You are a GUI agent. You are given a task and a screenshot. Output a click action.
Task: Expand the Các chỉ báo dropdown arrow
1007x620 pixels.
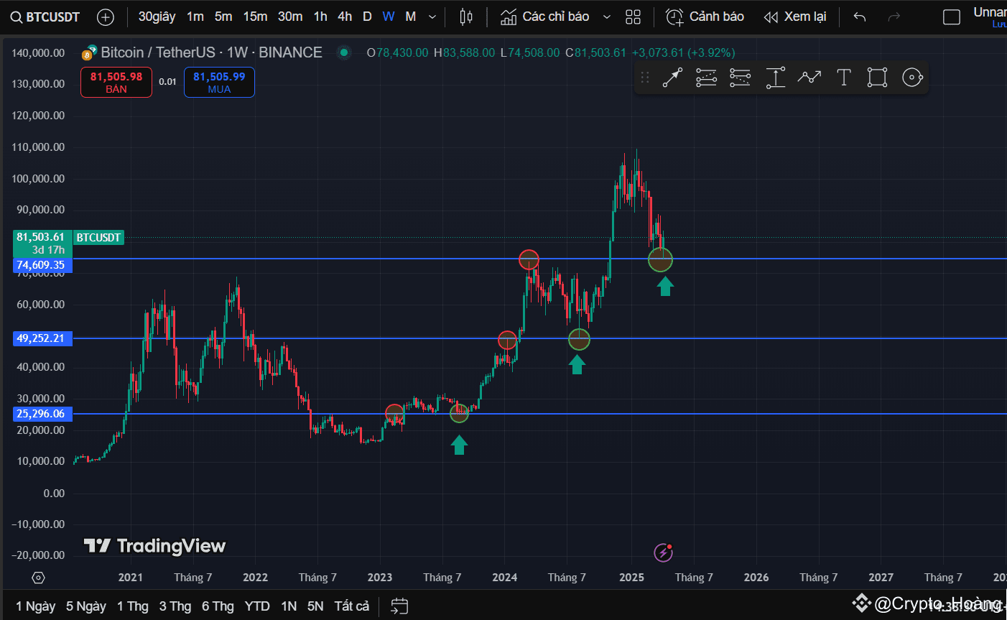tap(607, 17)
